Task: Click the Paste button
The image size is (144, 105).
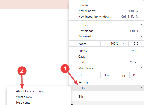Action: coord(137,75)
